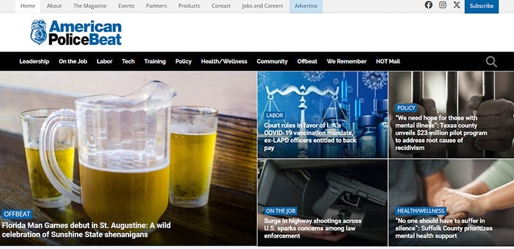Click the LABOR tag on vaccination article
The image size is (514, 249).
tap(275, 115)
